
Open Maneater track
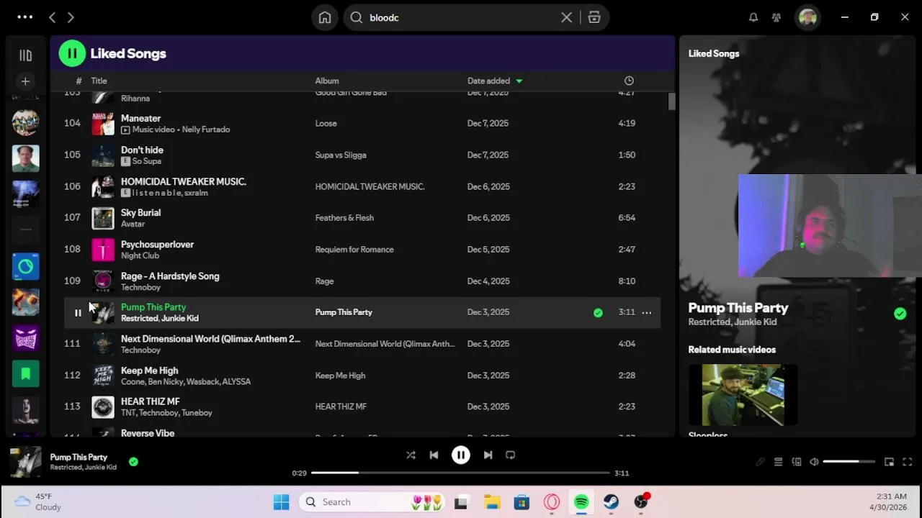pos(140,118)
